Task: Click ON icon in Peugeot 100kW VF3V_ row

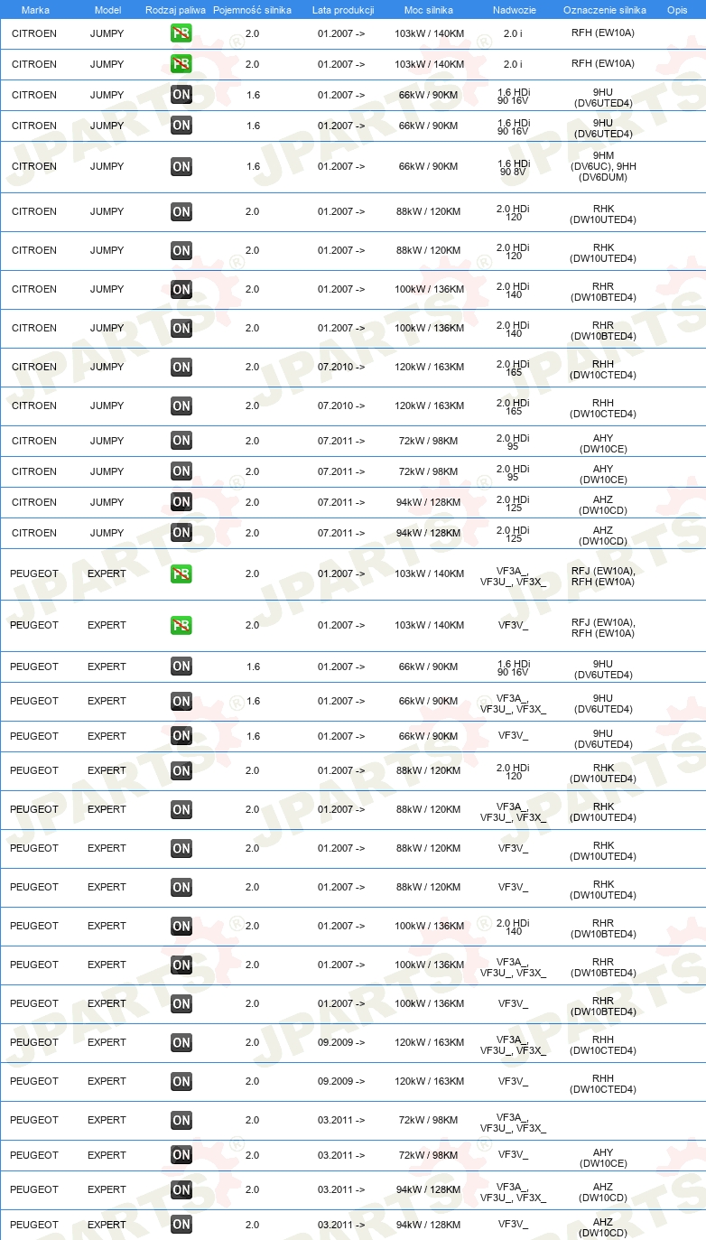Action: point(181,1003)
